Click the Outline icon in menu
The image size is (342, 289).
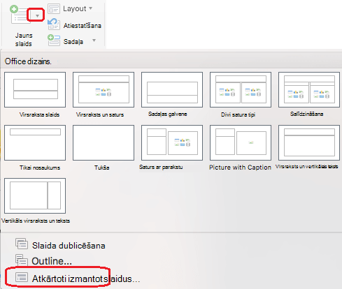[22, 260]
